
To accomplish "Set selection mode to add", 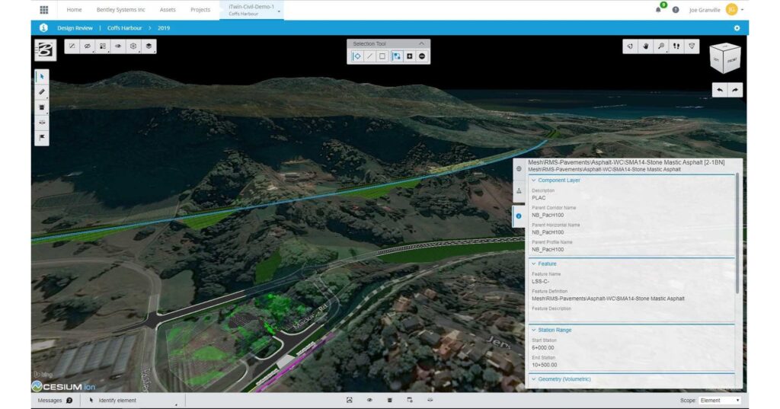I will click(x=409, y=56).
